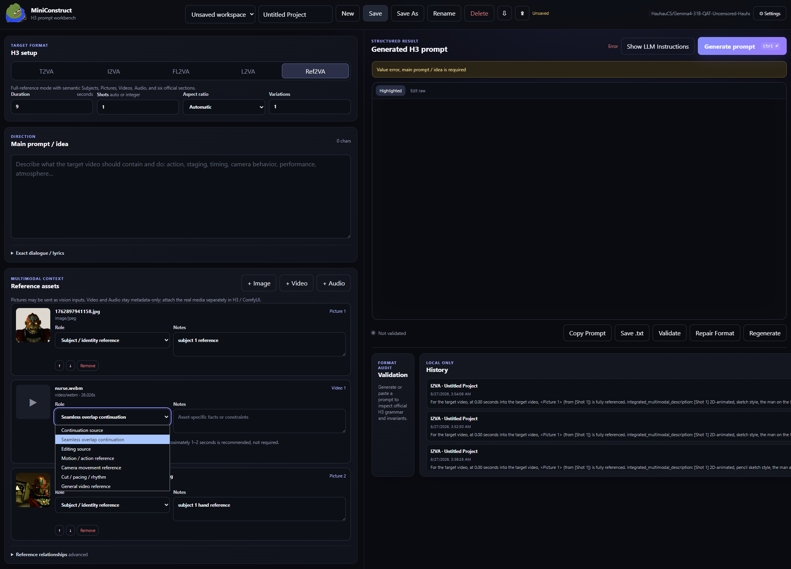Open history entry from 3:54:08 AM
791x569 pixels.
tap(609, 394)
